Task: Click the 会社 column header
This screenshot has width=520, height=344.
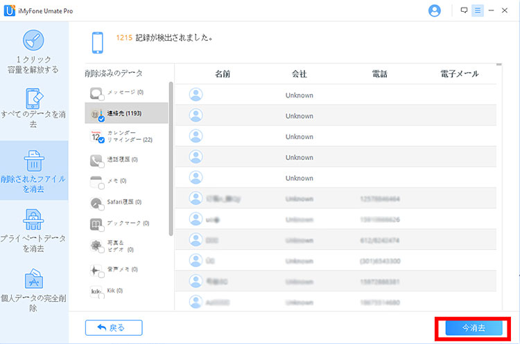Action: 300,73
